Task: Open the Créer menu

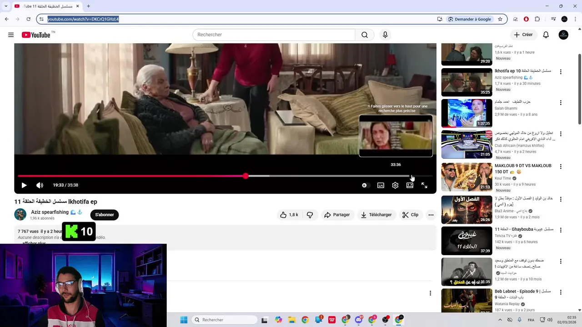Action: pyautogui.click(x=523, y=35)
